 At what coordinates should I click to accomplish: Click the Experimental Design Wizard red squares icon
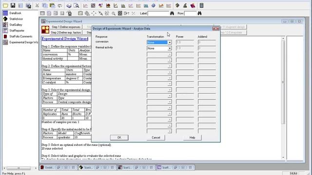pyautogui.click(x=45, y=30)
